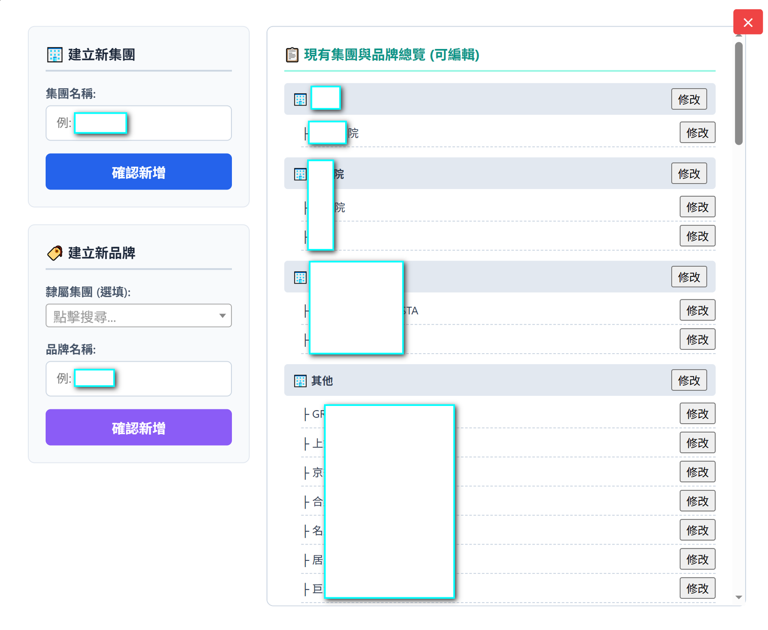Click 修改 on the row starting with 巨
The width and height of the screenshot is (768, 630).
697,588
